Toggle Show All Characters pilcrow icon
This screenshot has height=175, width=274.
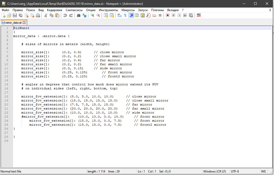[125, 15]
